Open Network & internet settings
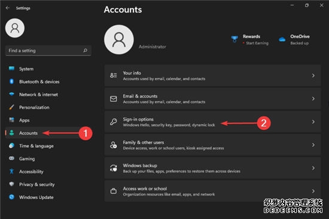 [48, 95]
